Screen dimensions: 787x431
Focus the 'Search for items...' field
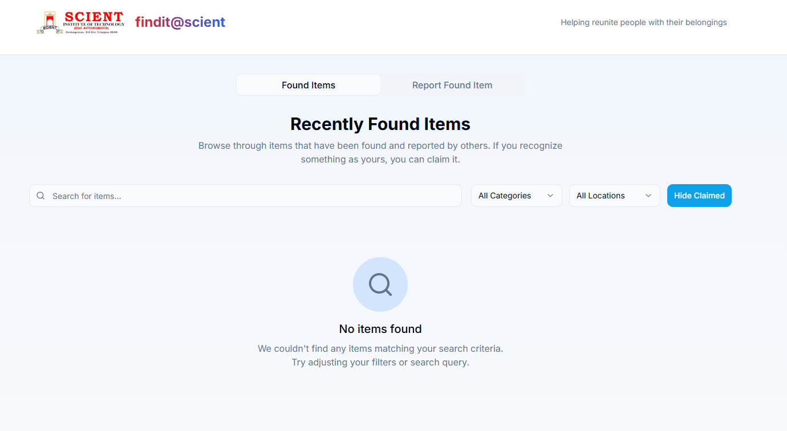tap(251, 196)
